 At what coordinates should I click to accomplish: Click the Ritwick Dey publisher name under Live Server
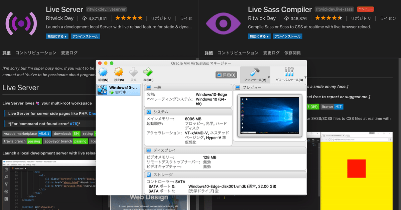click(60, 18)
